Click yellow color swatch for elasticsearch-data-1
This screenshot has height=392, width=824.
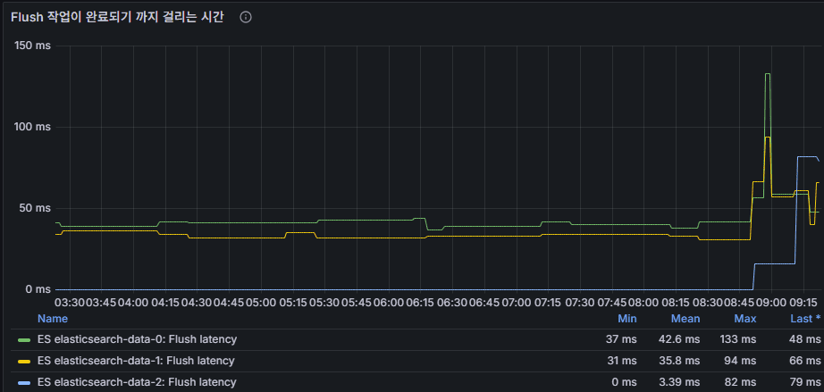click(24, 362)
